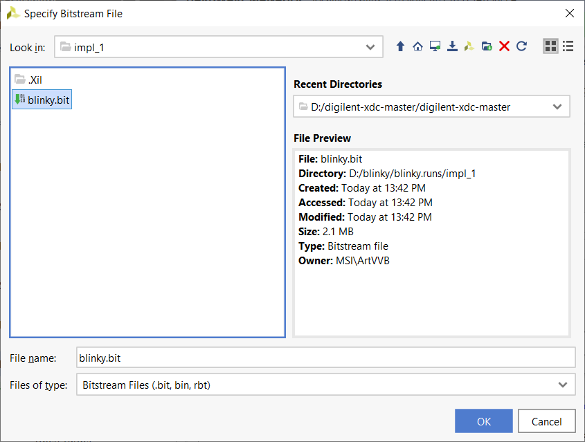Open the .Xil folder

28,80
